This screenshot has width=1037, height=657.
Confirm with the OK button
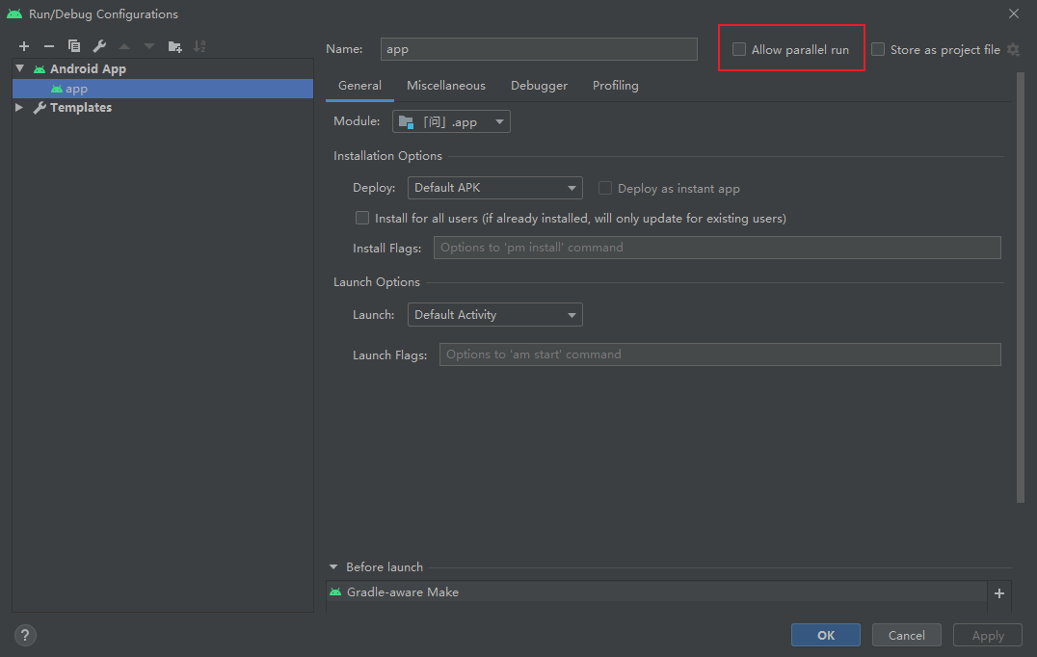coord(825,635)
